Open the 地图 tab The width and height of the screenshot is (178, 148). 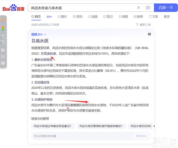(123, 17)
